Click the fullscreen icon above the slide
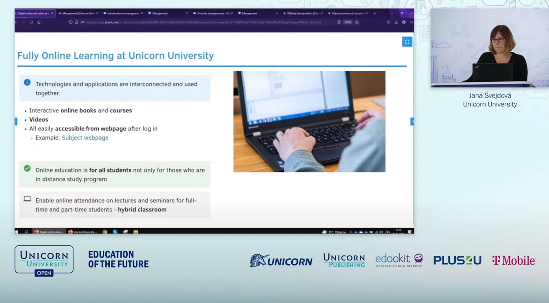549x303 pixels. click(407, 42)
